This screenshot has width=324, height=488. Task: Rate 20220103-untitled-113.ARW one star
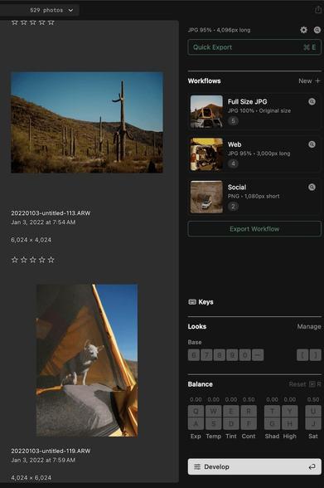[x=15, y=260]
